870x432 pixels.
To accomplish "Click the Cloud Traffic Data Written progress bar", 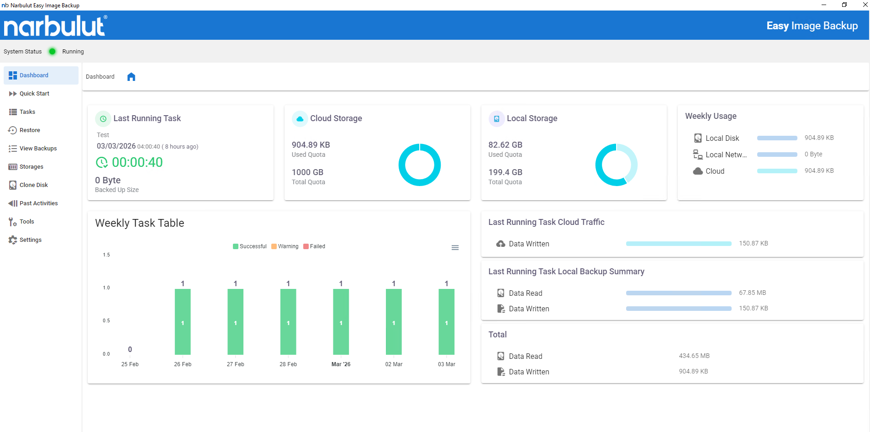I will (679, 244).
